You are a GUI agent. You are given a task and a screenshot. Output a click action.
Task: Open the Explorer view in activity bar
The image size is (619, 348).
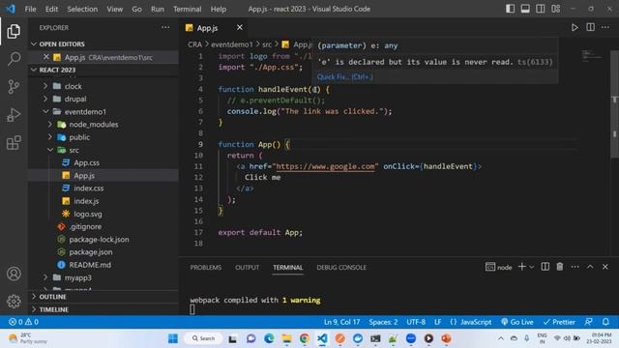[x=14, y=31]
